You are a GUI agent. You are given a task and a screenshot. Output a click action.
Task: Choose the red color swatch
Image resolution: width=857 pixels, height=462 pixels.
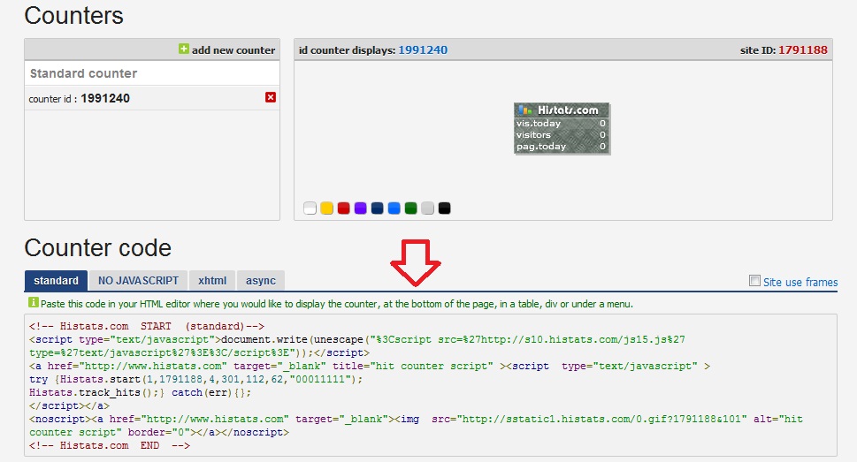point(344,208)
